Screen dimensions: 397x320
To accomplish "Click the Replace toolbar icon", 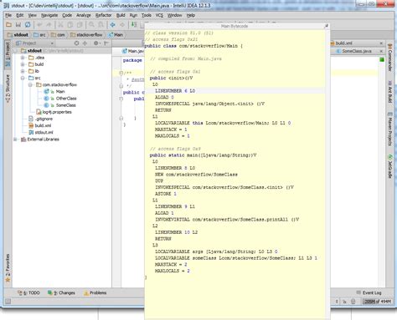I will [101, 25].
